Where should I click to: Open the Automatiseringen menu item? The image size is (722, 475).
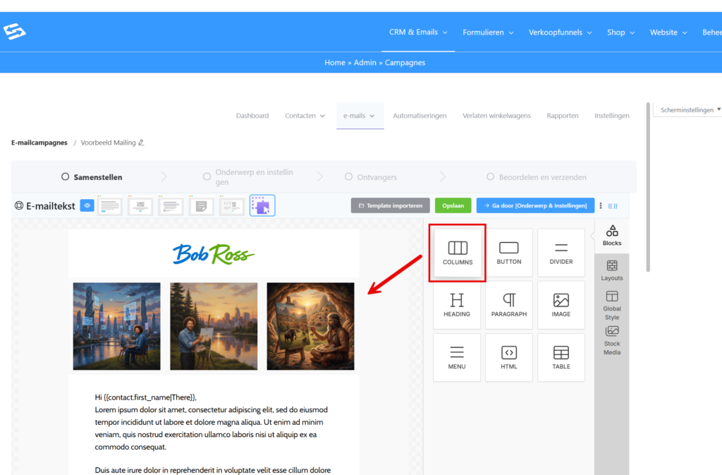pyautogui.click(x=420, y=116)
